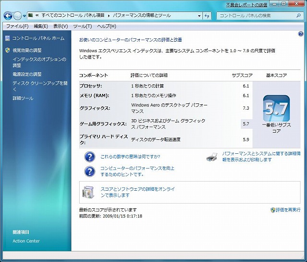Viewport: 307px width, 262px height.
Task: Click the shield icon next to 視覚効果の調整
Action: coord(8,50)
